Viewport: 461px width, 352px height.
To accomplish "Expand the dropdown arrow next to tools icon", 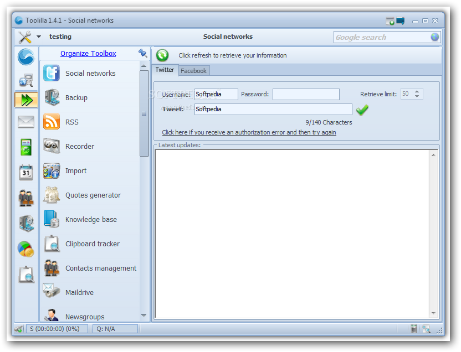I will pos(39,37).
